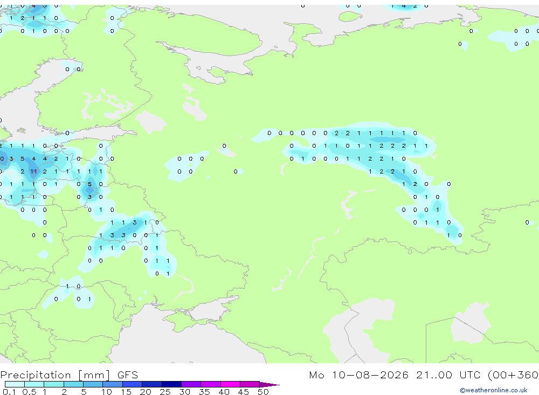Viewport: 539px width, 395px height.
Task: Click the above-50 mm legend arrow tip
Action: coord(269,384)
